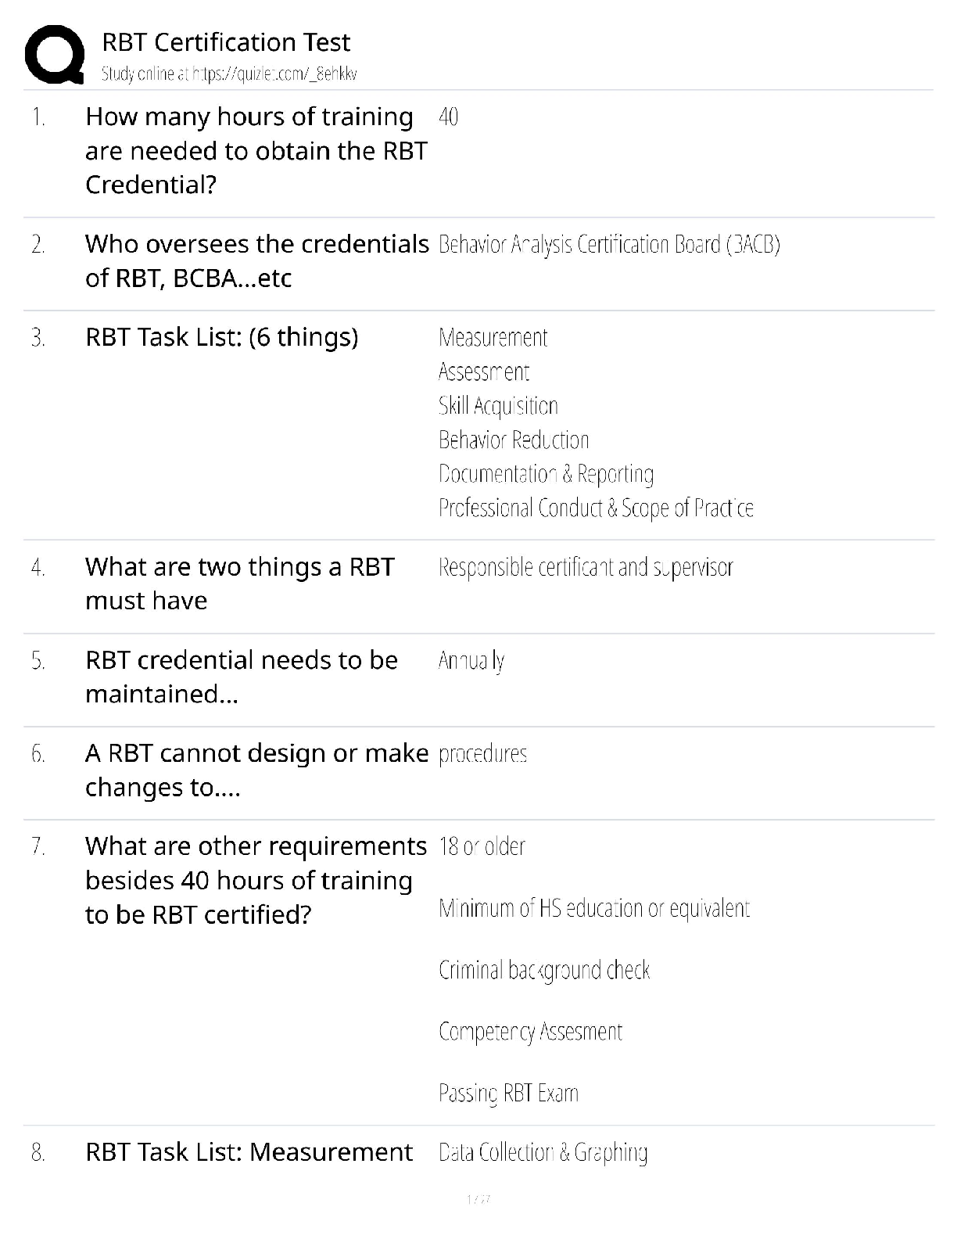Viewport: 957px width, 1239px height.
Task: Click the "Annually" answer text
Action: (471, 661)
